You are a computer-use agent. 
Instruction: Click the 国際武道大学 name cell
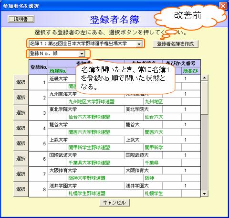[86, 155]
